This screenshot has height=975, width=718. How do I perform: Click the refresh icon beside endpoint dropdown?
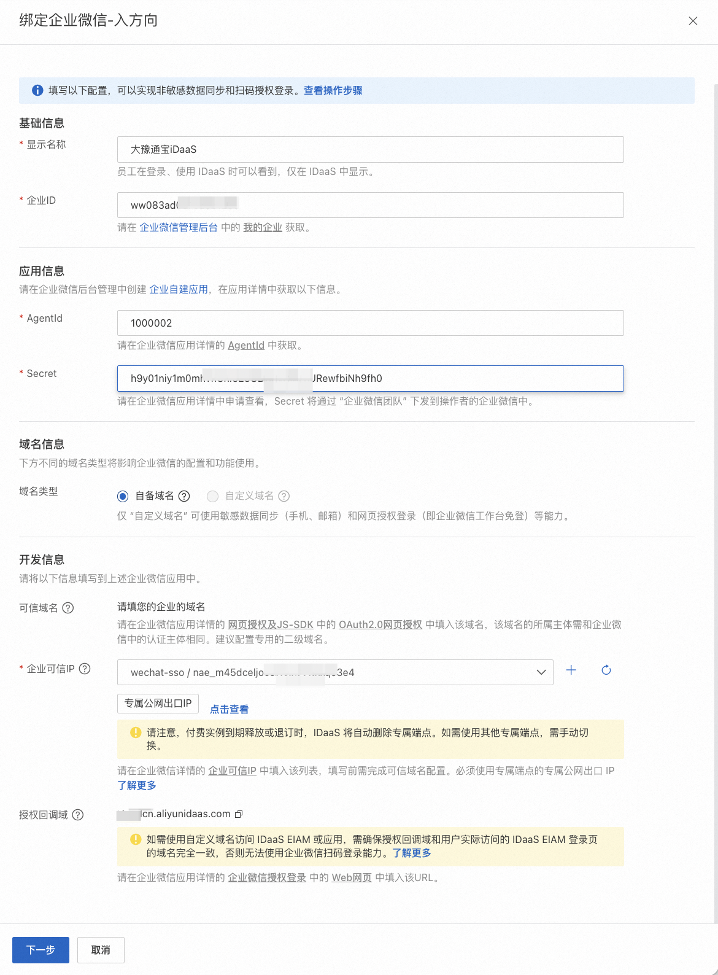click(606, 670)
